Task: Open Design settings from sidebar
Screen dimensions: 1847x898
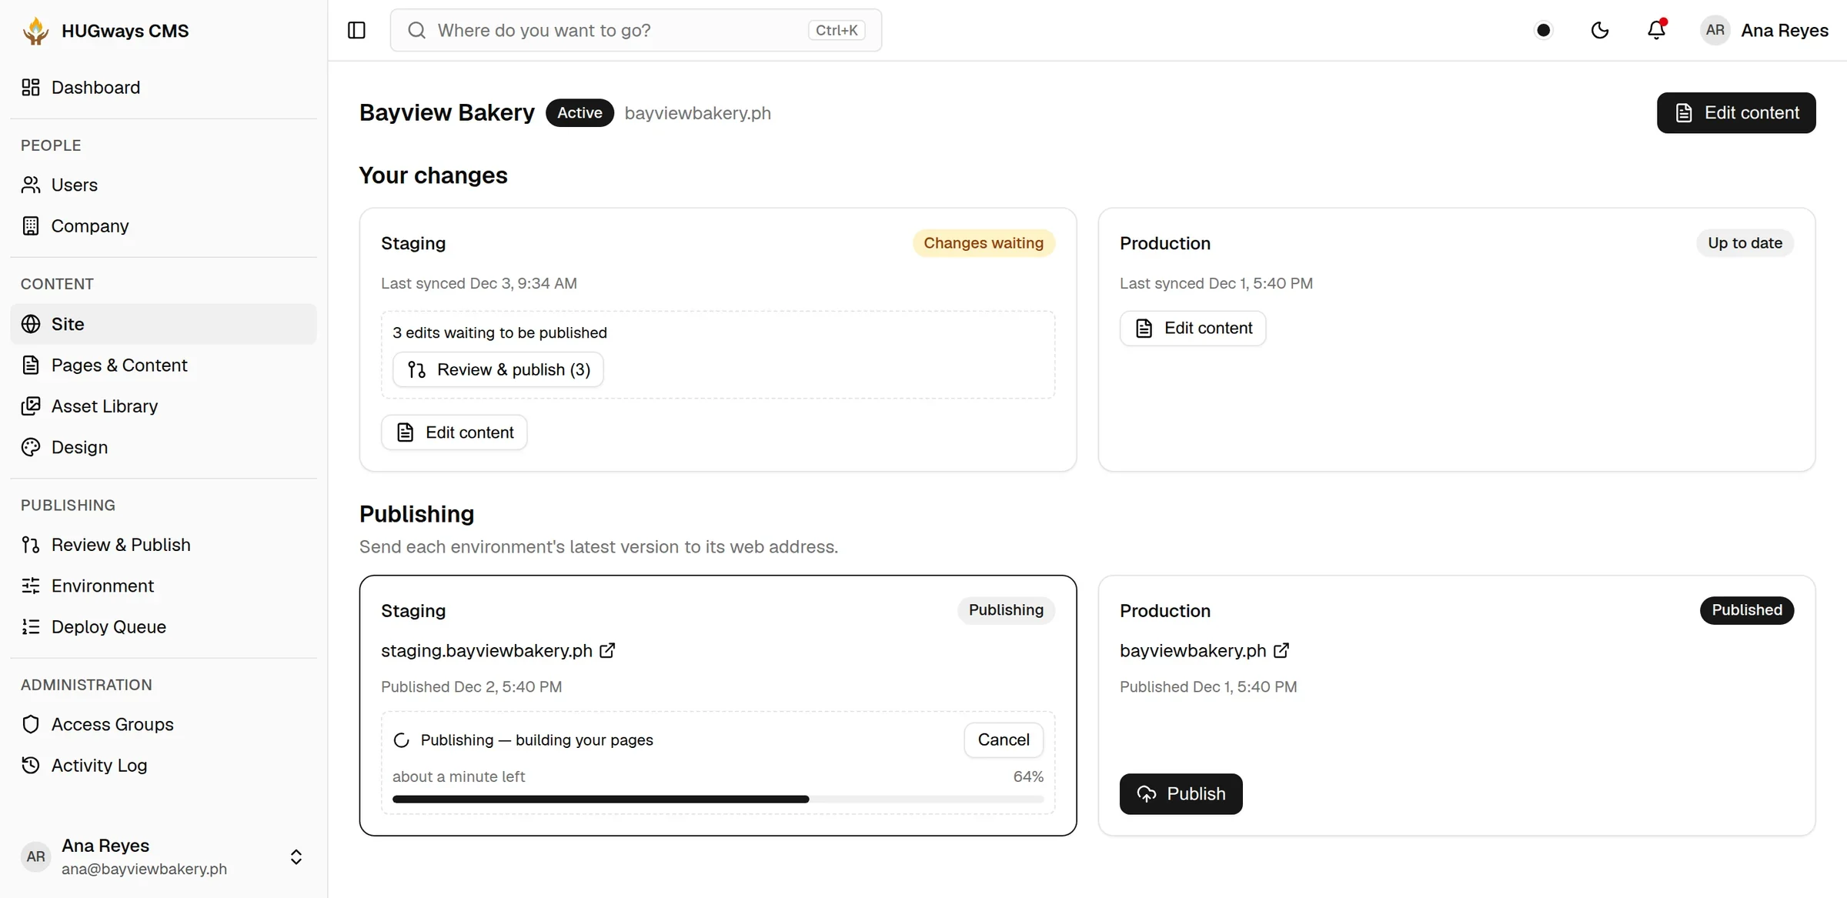Action: click(163, 447)
